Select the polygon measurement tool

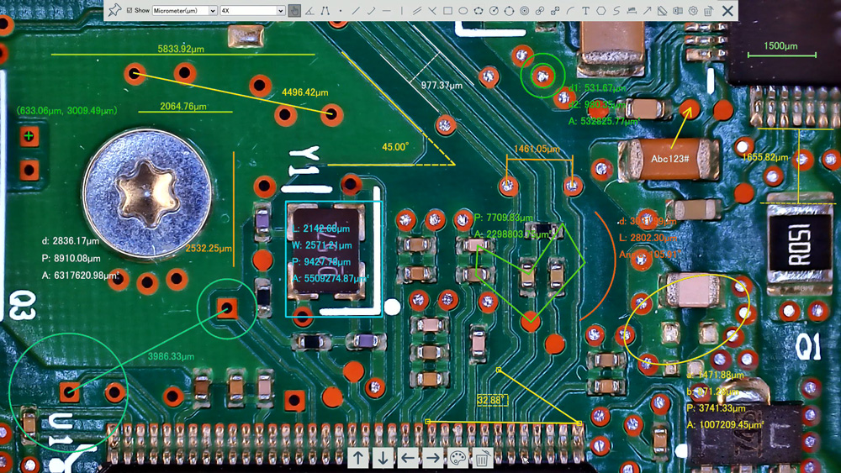(479, 11)
